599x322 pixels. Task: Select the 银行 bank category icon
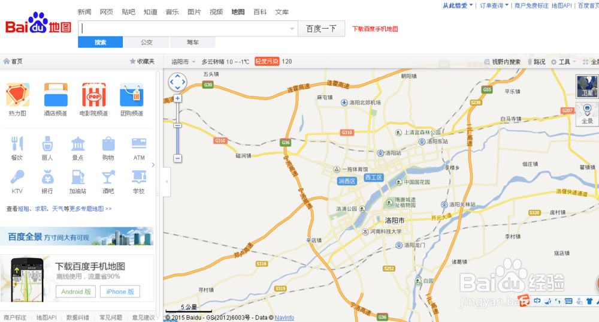coord(47,177)
